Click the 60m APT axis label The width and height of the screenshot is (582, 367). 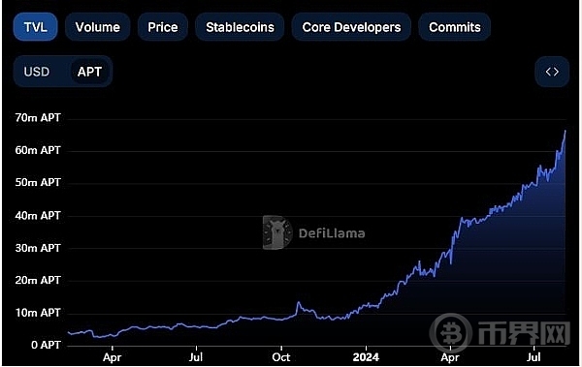coord(38,150)
